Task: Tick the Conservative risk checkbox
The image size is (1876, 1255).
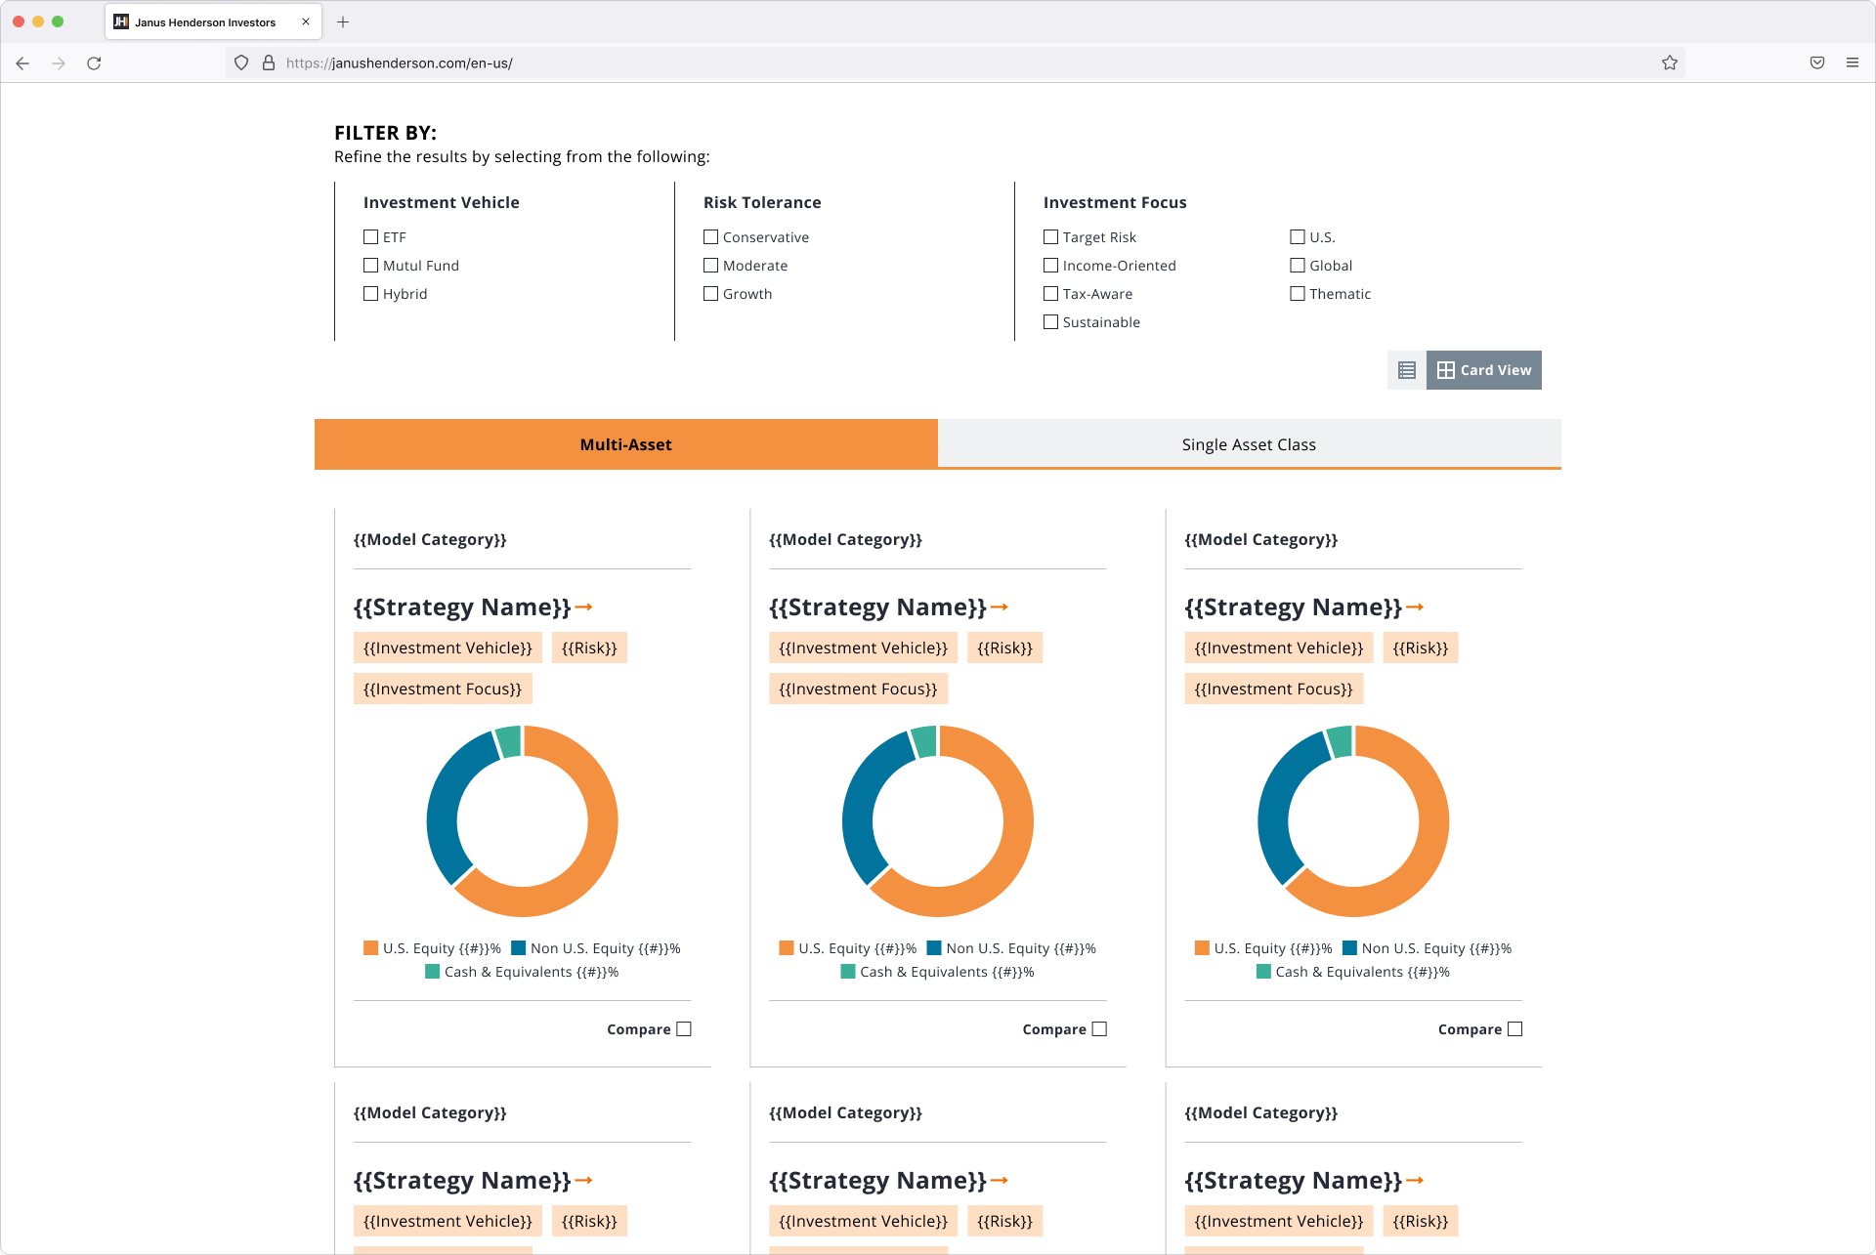Action: point(711,237)
